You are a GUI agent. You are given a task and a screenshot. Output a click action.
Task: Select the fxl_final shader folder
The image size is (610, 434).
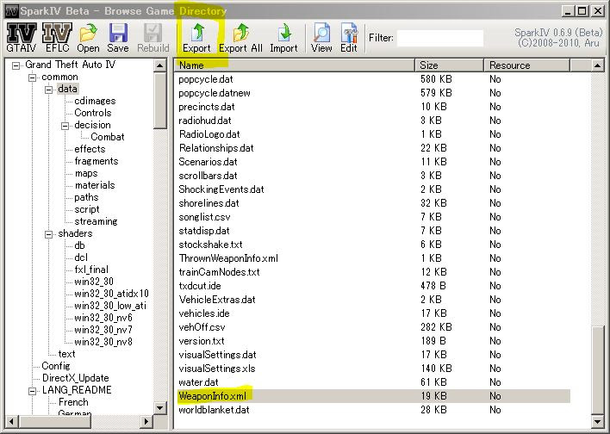click(91, 270)
